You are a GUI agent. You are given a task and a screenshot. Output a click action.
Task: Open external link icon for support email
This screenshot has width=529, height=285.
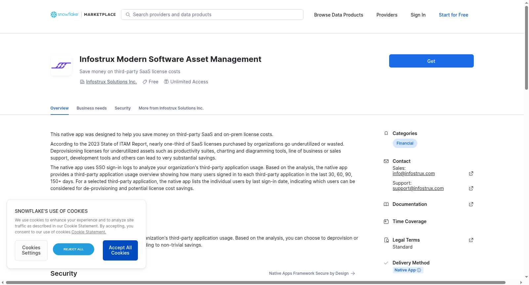[x=471, y=188]
